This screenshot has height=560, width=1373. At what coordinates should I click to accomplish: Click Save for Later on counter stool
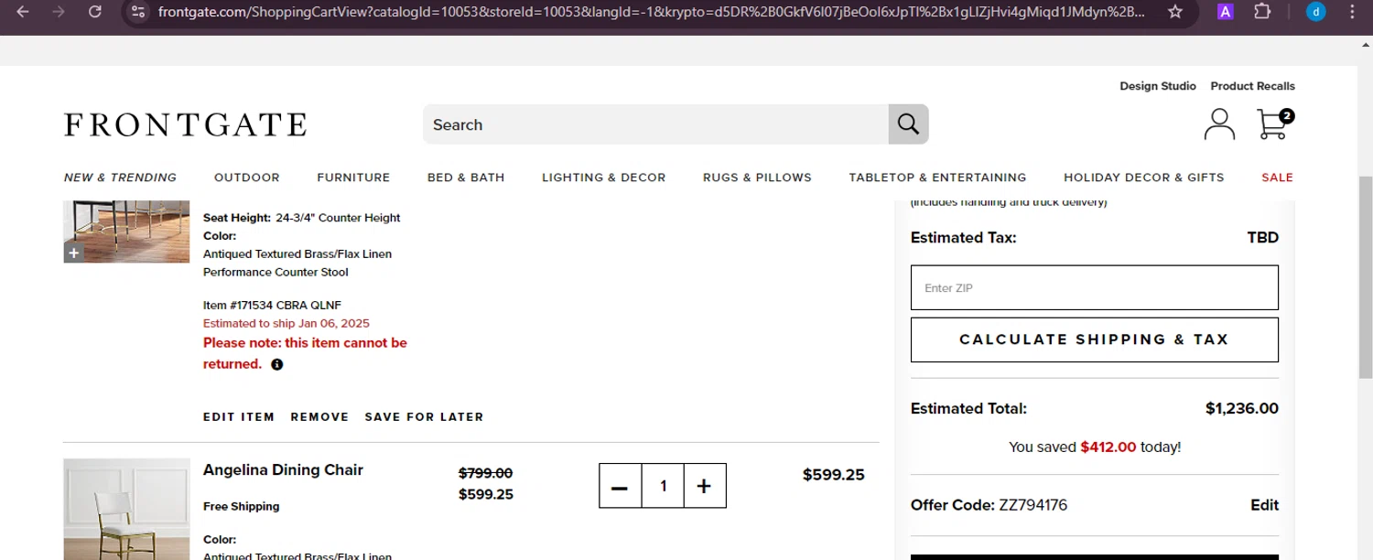click(x=424, y=417)
